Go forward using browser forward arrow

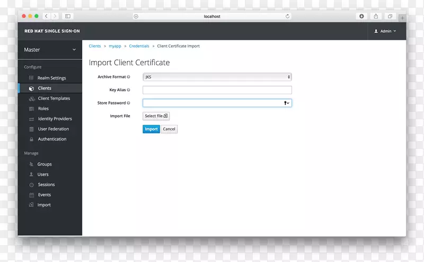click(x=55, y=16)
